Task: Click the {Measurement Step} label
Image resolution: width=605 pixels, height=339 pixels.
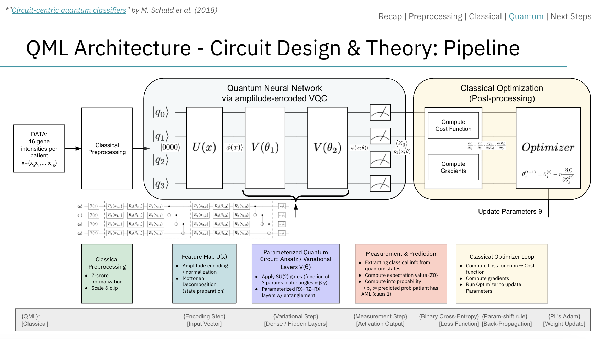Action: coord(380,316)
